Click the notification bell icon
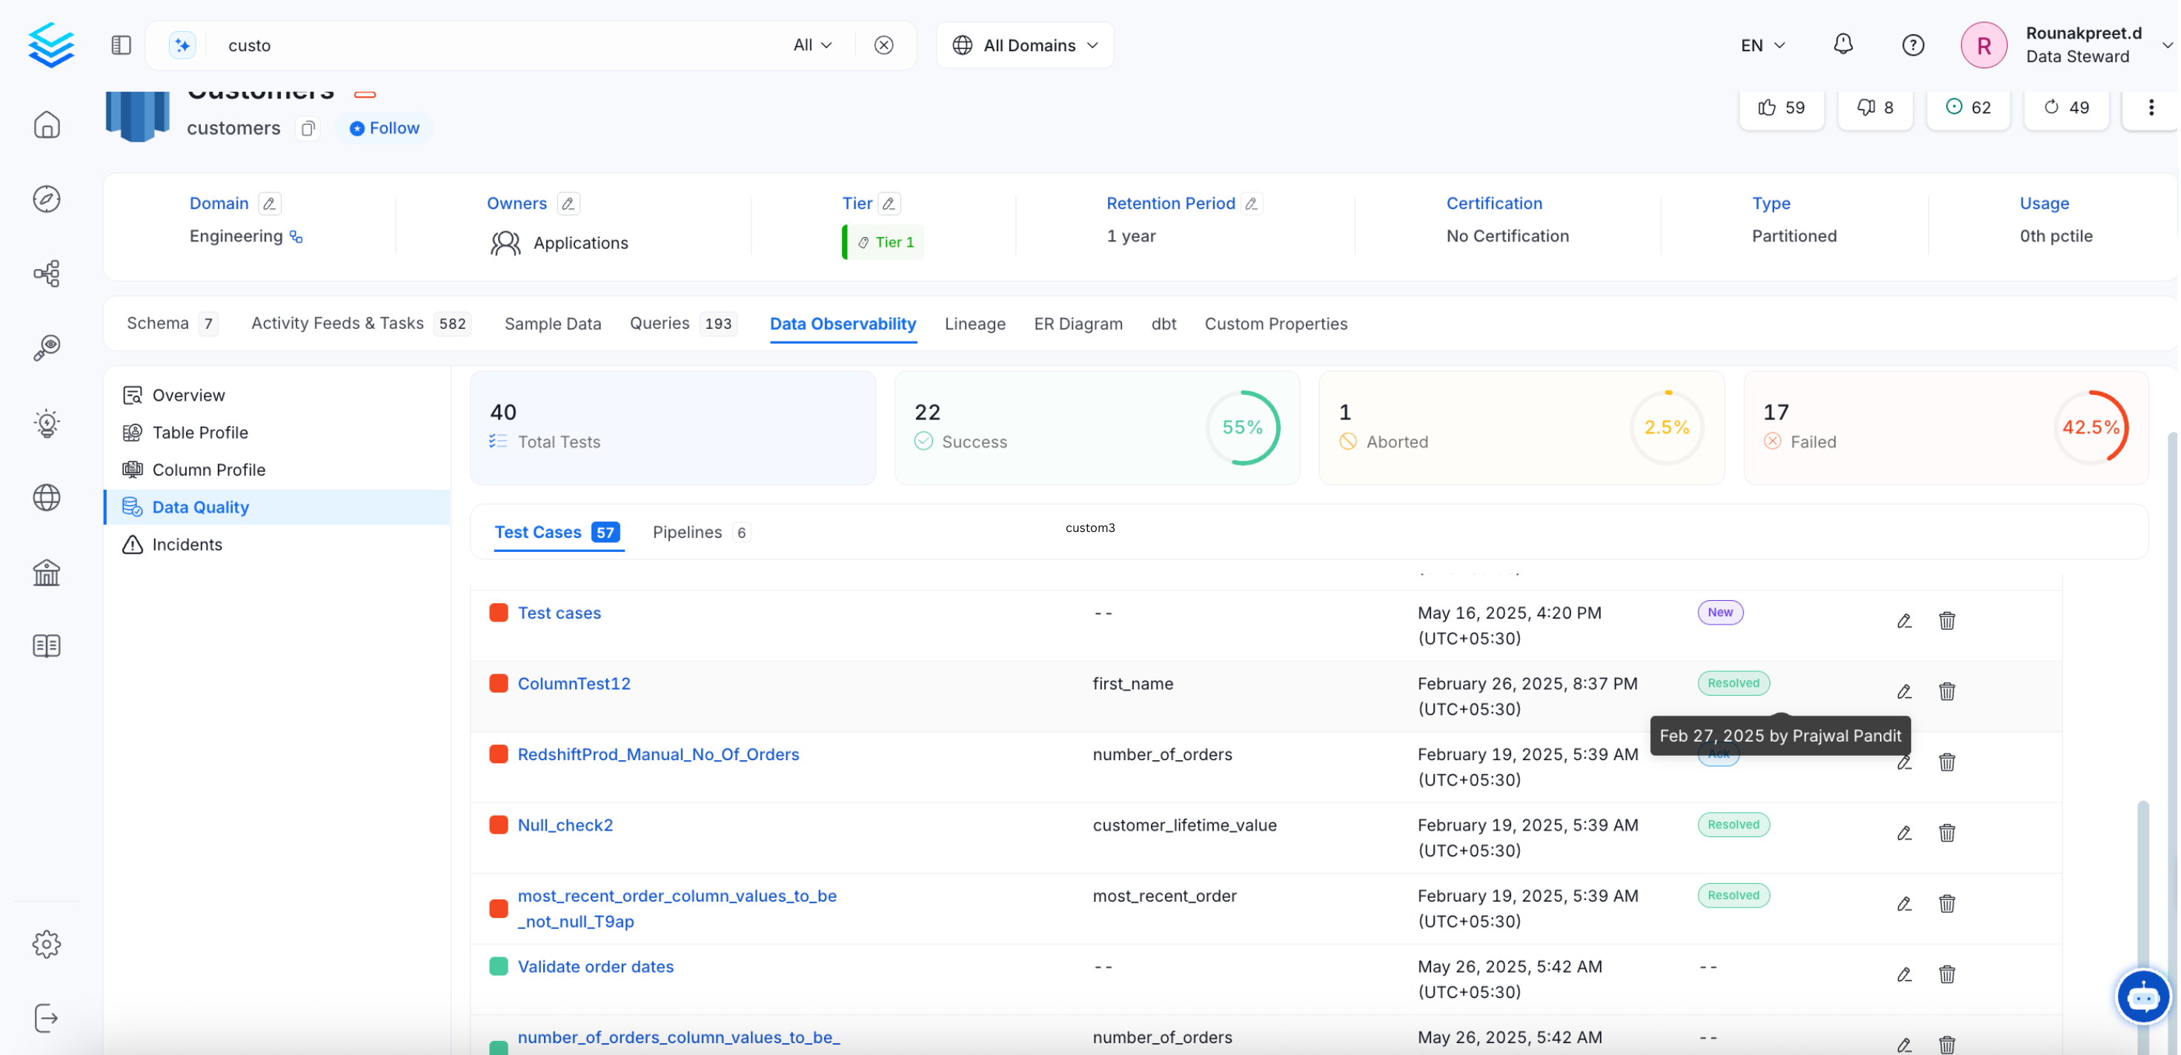This screenshot has height=1055, width=2181. coord(1842,44)
